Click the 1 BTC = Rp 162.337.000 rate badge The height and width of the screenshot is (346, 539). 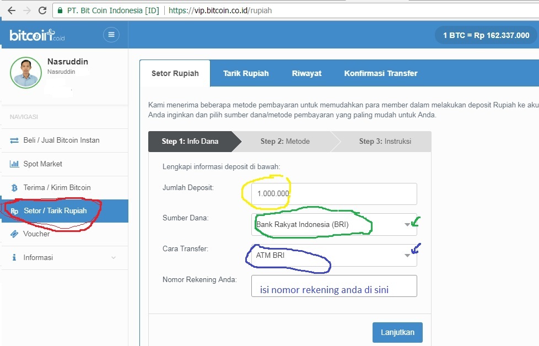tap(486, 35)
